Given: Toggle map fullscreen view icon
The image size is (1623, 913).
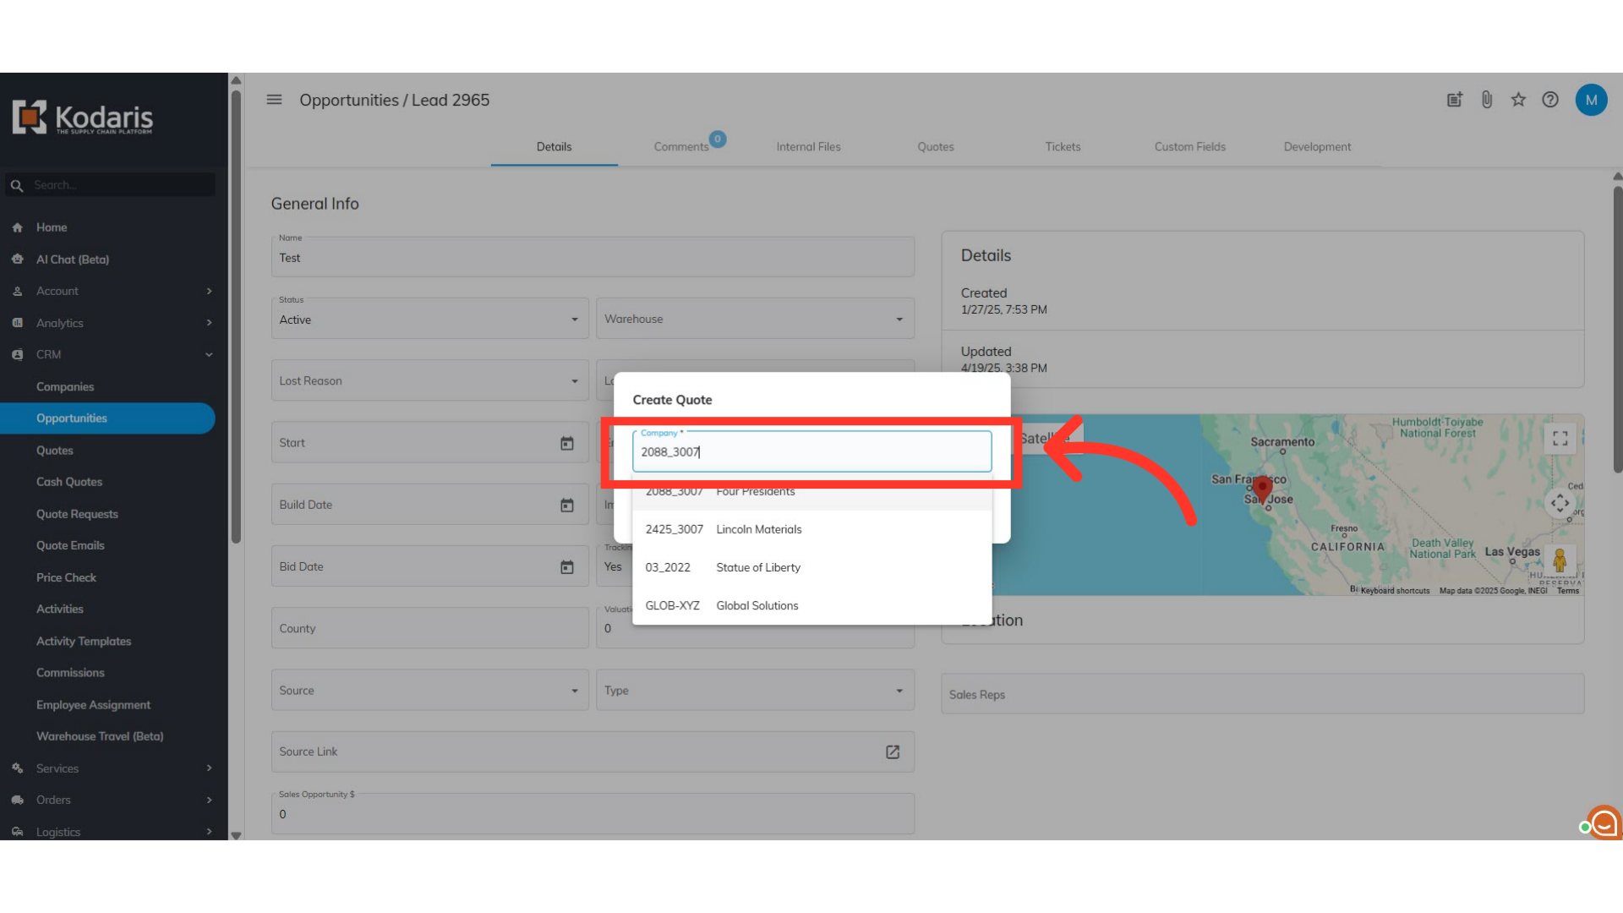Looking at the screenshot, I should [1560, 439].
